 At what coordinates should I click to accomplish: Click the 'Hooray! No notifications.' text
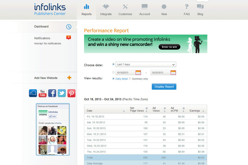48,43
